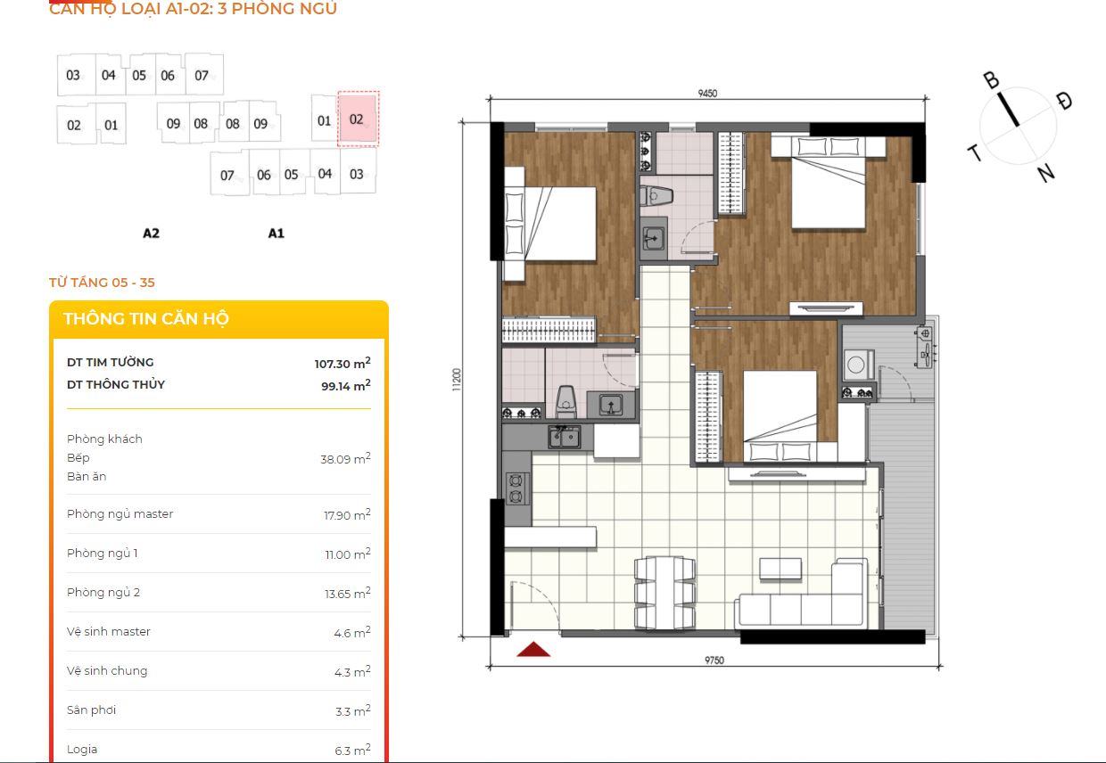Click the washing machine on the drying yard
1106x763 pixels.
click(860, 365)
